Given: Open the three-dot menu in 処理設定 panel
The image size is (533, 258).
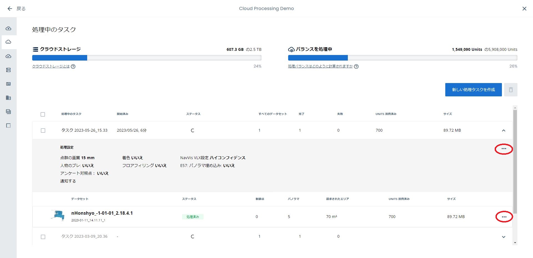Looking at the screenshot, I should pos(504,149).
